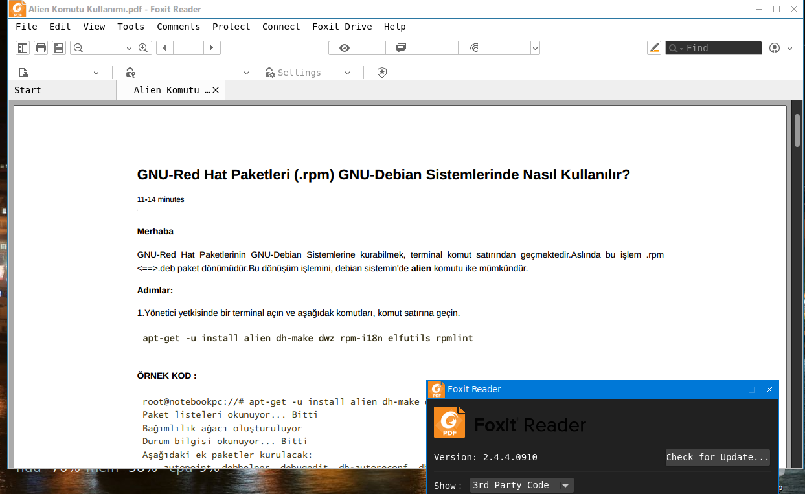This screenshot has width=805, height=494.
Task: Close the Alien Komutu tab
Action: click(216, 90)
